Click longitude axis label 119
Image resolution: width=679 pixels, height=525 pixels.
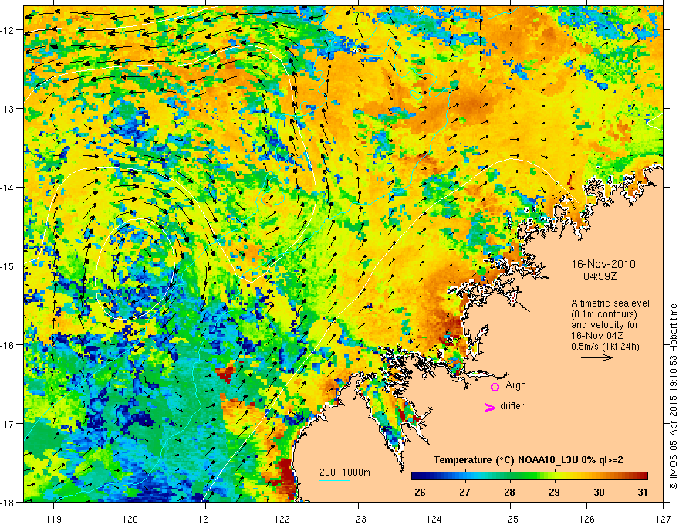coord(53,519)
